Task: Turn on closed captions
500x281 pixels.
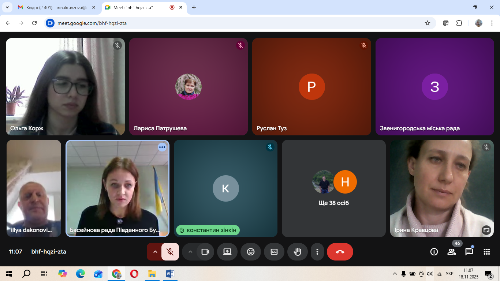Action: pyautogui.click(x=274, y=252)
